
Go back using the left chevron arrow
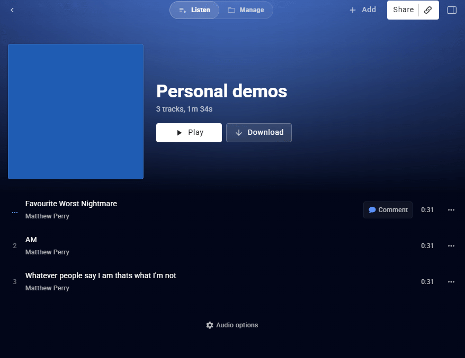(12, 10)
